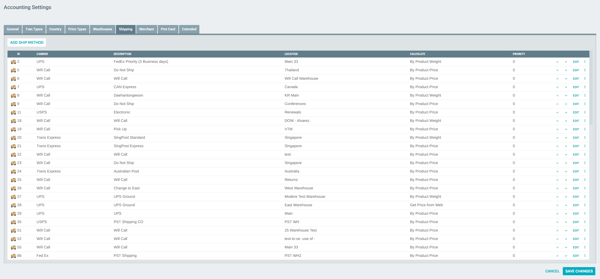Edit the Daehantongwoon ship method
Viewport: 600px width, 279px height.
[x=576, y=96]
